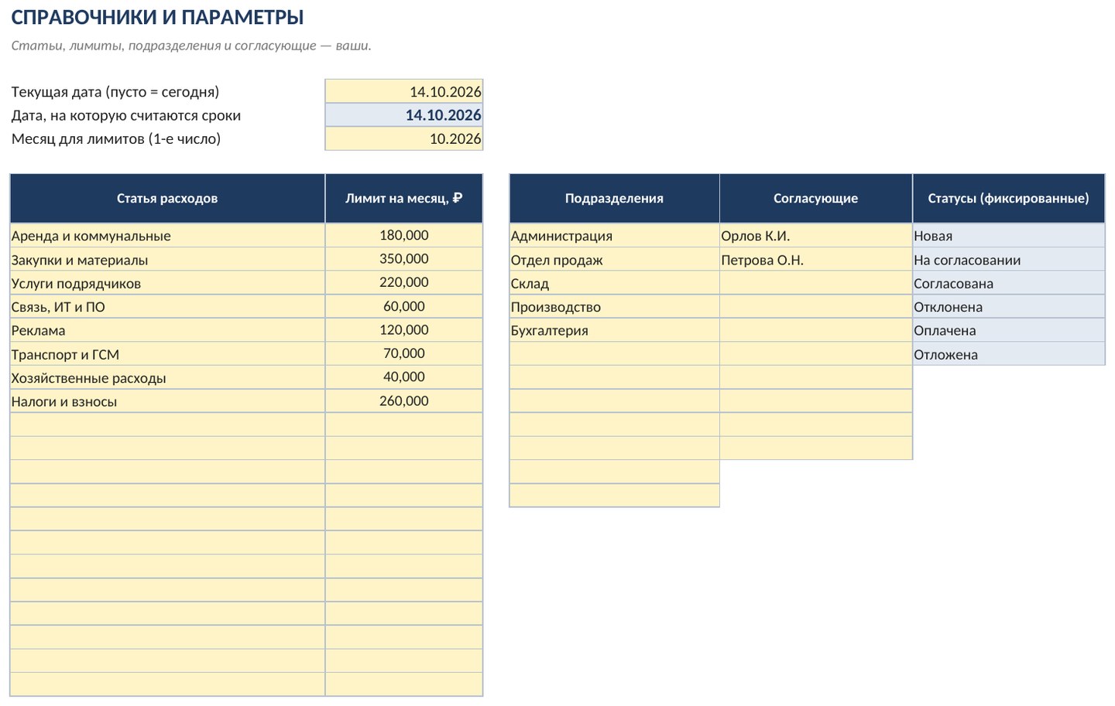Select the empty approver cell beside Склад
The image size is (1115, 706).
[816, 283]
